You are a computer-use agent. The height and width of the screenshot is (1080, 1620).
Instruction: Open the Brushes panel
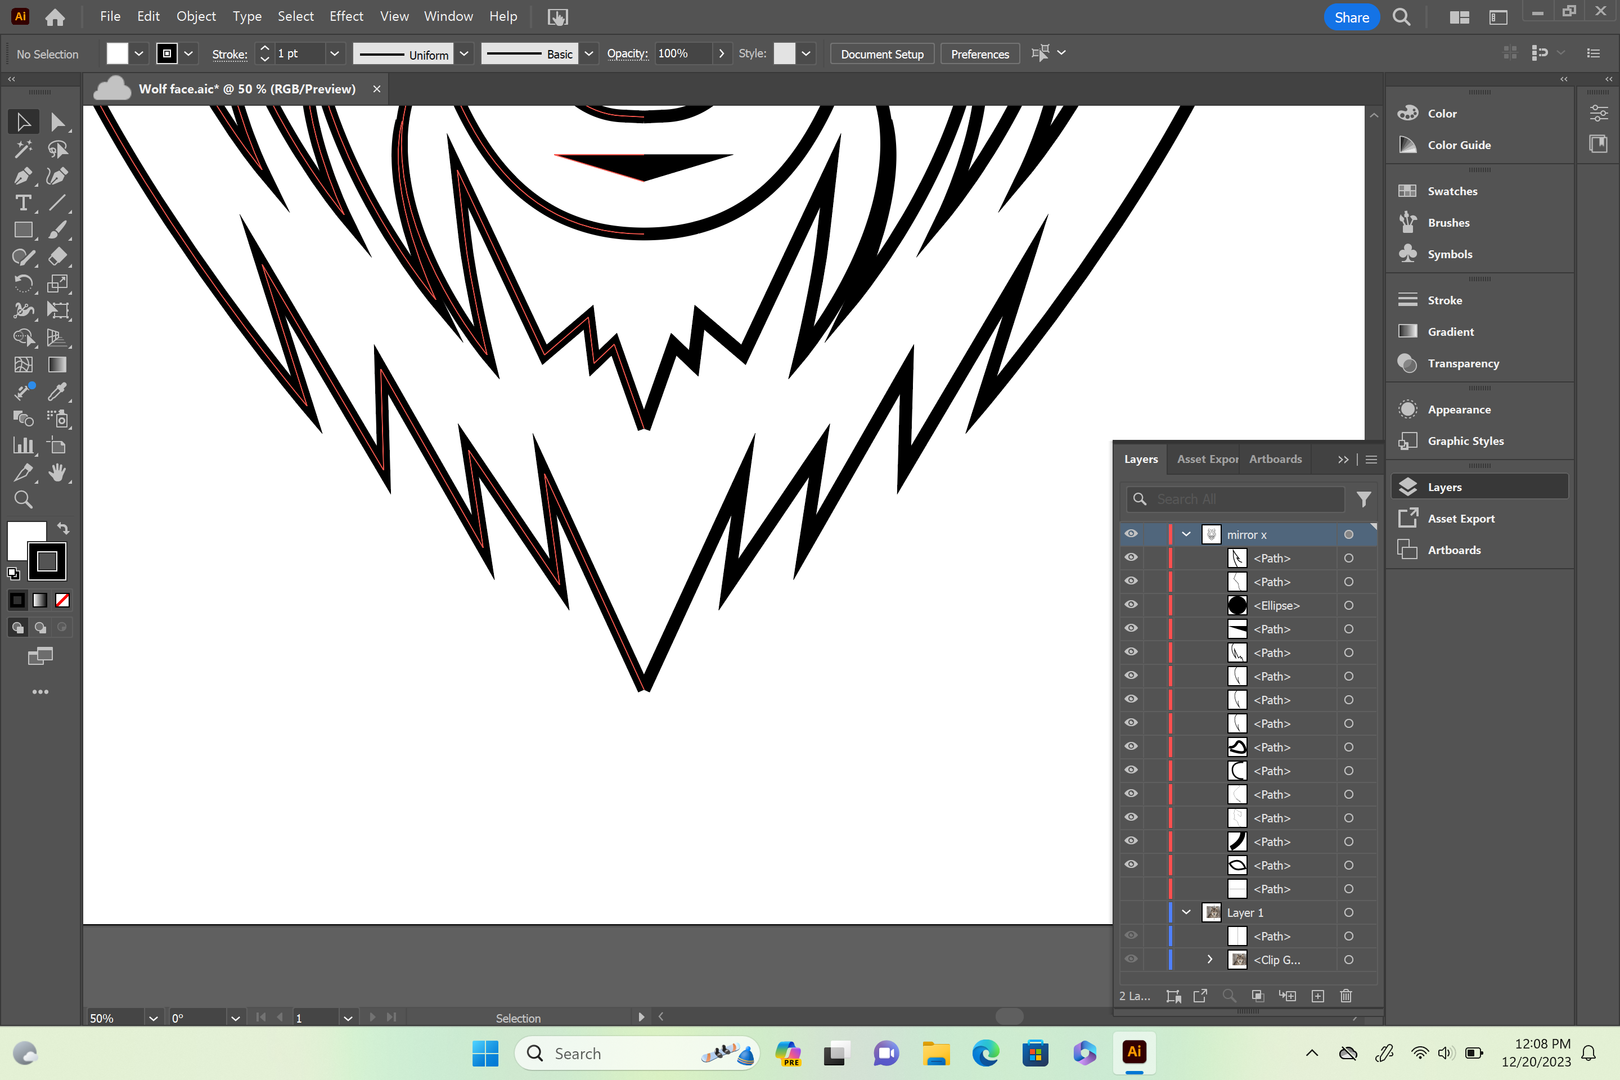(x=1448, y=223)
